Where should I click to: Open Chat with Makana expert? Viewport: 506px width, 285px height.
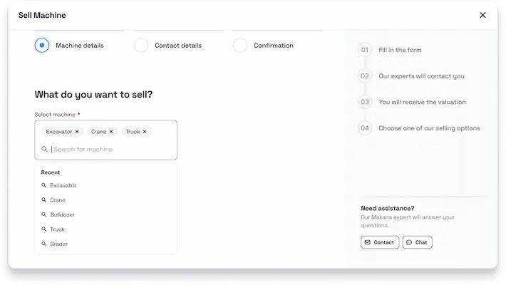point(417,242)
